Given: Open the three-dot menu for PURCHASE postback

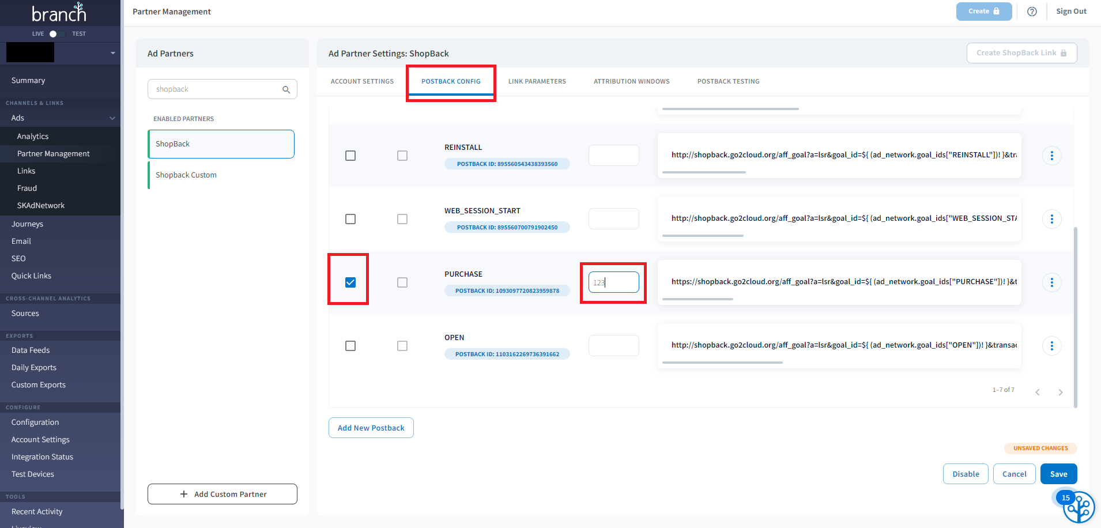Looking at the screenshot, I should click(1051, 282).
